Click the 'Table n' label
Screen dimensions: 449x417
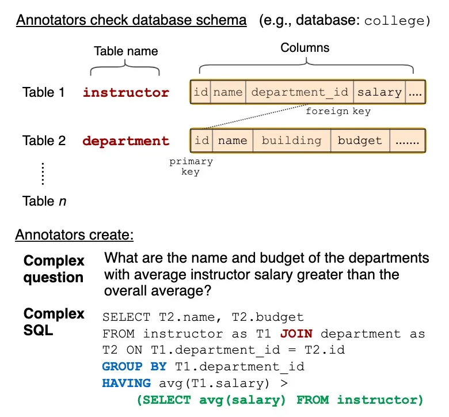click(x=44, y=201)
